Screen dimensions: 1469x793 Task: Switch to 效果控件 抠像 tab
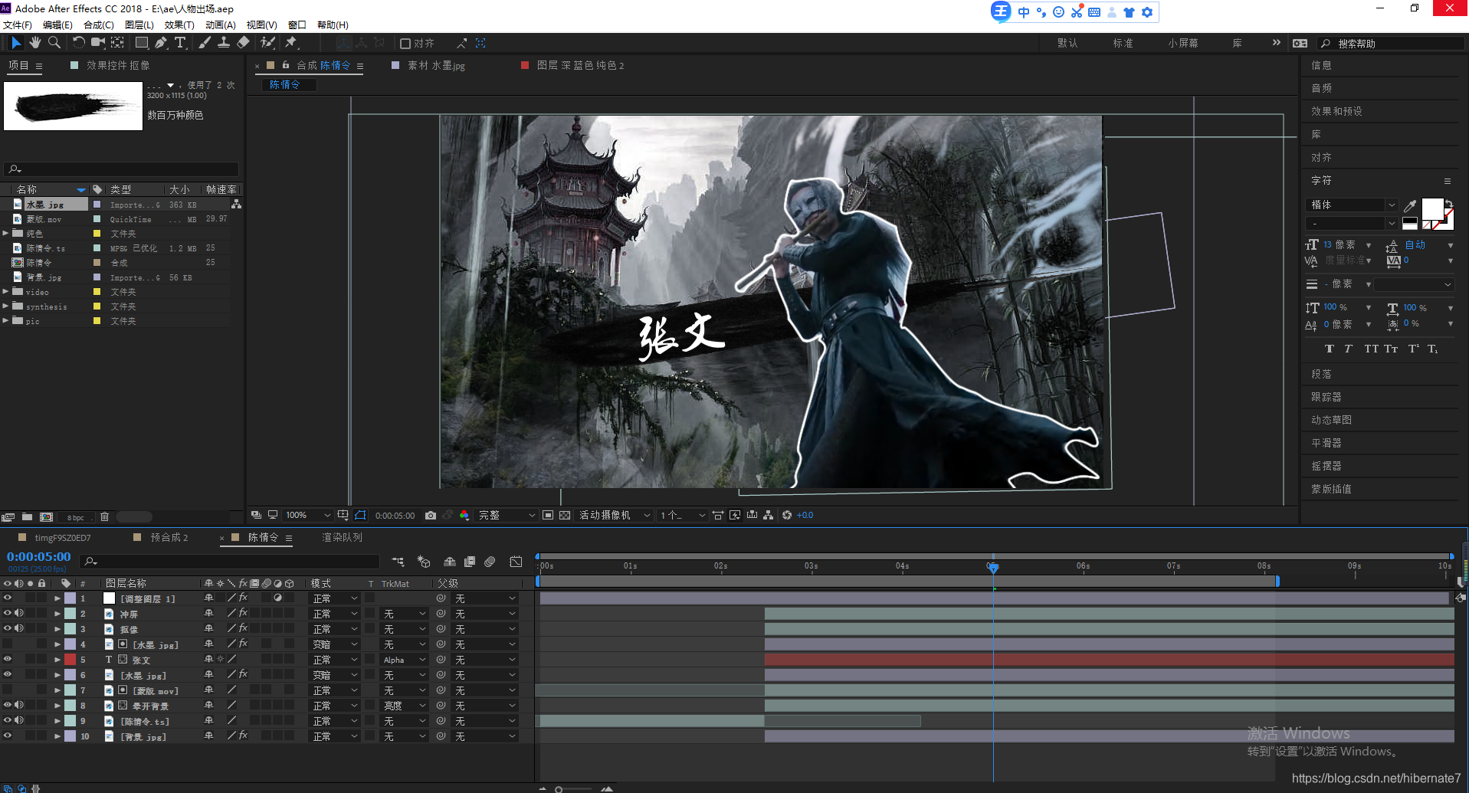click(118, 66)
